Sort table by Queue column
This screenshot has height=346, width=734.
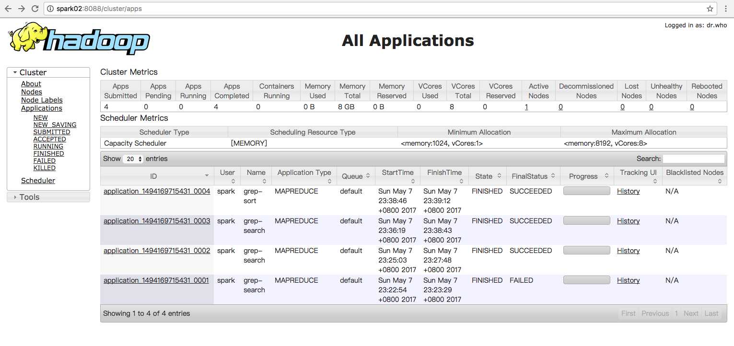pyautogui.click(x=356, y=176)
